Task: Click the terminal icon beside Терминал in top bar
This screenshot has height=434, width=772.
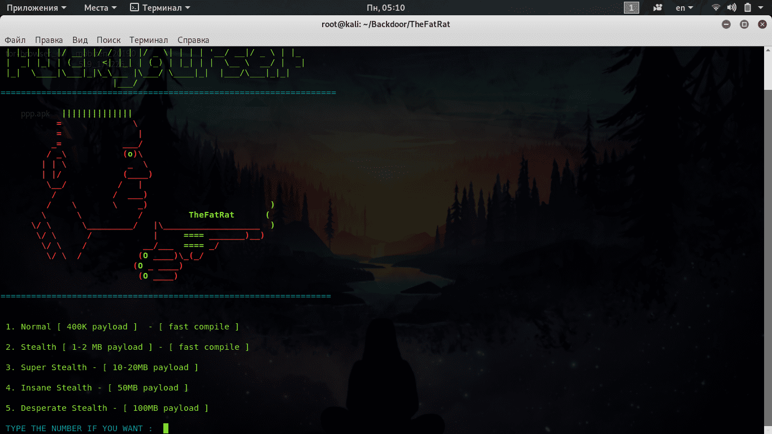Action: tap(135, 8)
